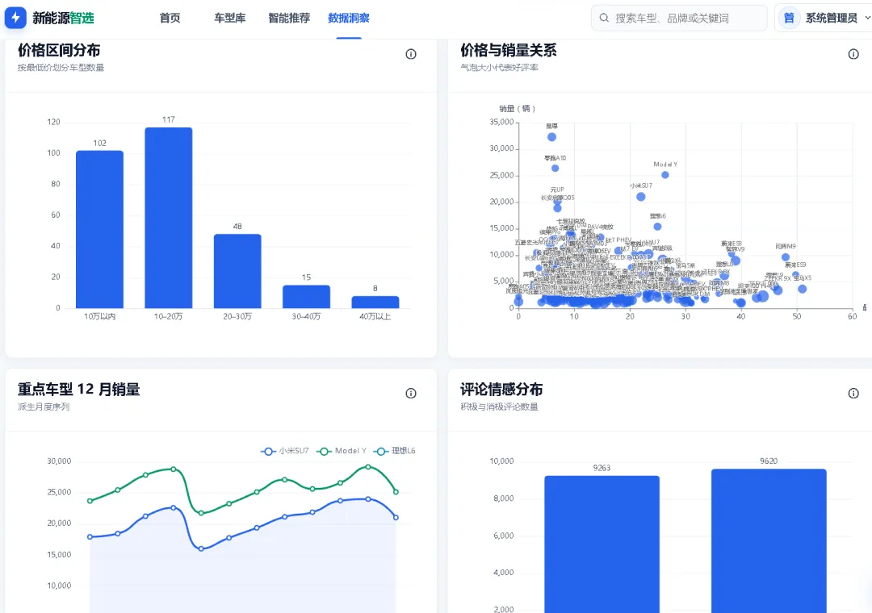The image size is (872, 613).
Task: Click the 小米SU7 scatter bubble
Action: [x=640, y=197]
